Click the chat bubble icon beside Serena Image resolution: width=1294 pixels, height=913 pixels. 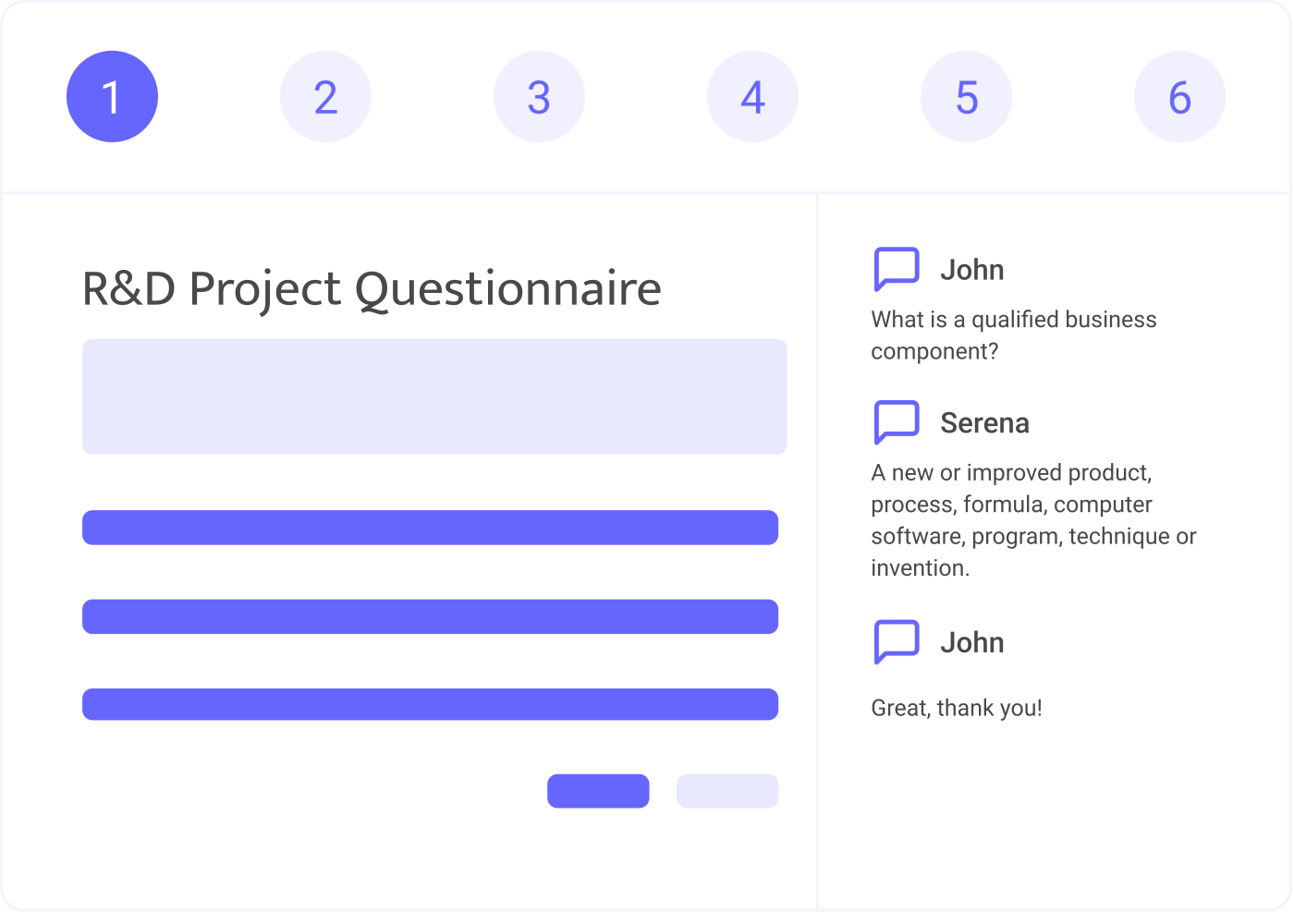(897, 421)
